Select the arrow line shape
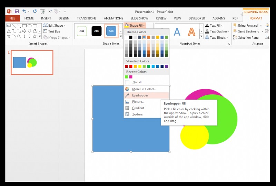Image resolution: width=276 pixels, height=186 pixels. [19, 26]
